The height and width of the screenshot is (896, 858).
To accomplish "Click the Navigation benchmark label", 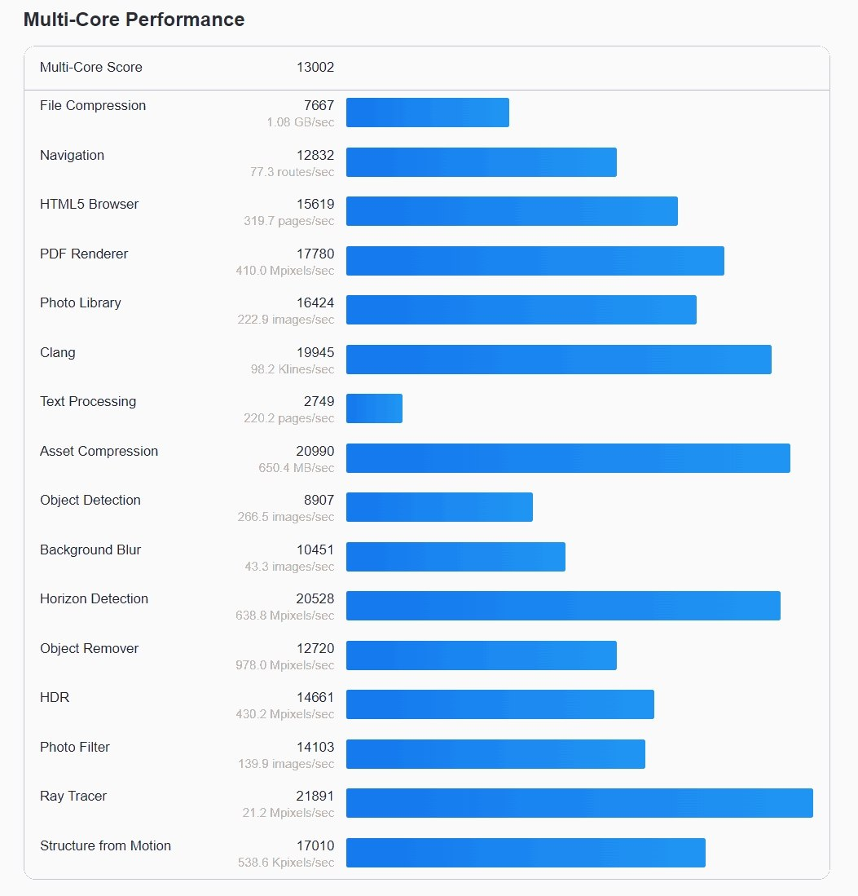I will coord(72,156).
